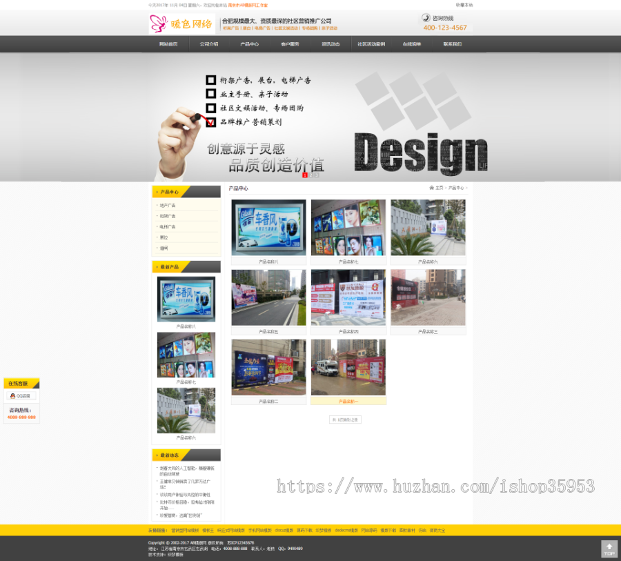The width and height of the screenshot is (621, 561).
Task: Click the orange 南京市AB模板网工作室 link
Action: click(248, 5)
